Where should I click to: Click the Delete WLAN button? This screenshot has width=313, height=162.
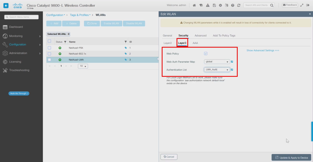71,23
